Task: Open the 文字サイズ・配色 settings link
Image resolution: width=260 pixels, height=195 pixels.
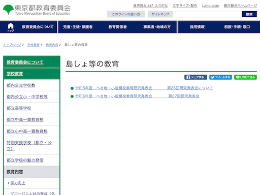Action: 185,6
